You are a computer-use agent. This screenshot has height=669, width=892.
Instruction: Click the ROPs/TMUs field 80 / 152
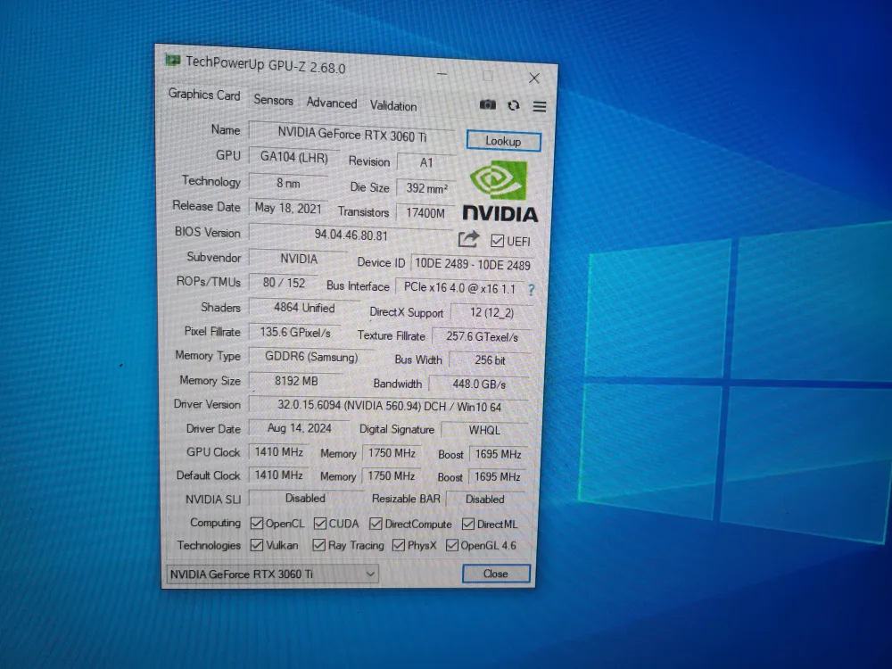[284, 283]
